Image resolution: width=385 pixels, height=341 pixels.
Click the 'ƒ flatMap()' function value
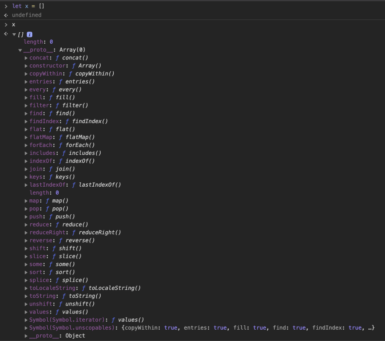click(77, 137)
